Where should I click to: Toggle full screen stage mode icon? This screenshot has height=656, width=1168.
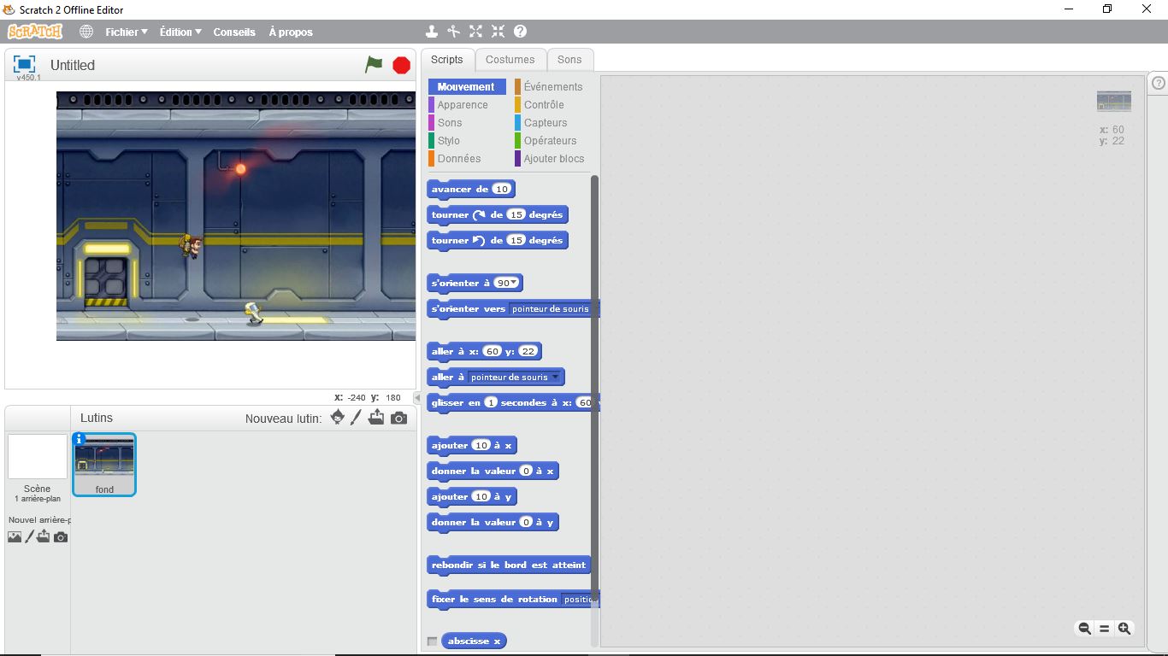pyautogui.click(x=24, y=64)
